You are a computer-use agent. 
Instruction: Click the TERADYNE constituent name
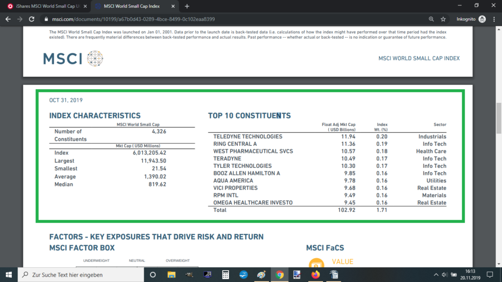(x=227, y=159)
